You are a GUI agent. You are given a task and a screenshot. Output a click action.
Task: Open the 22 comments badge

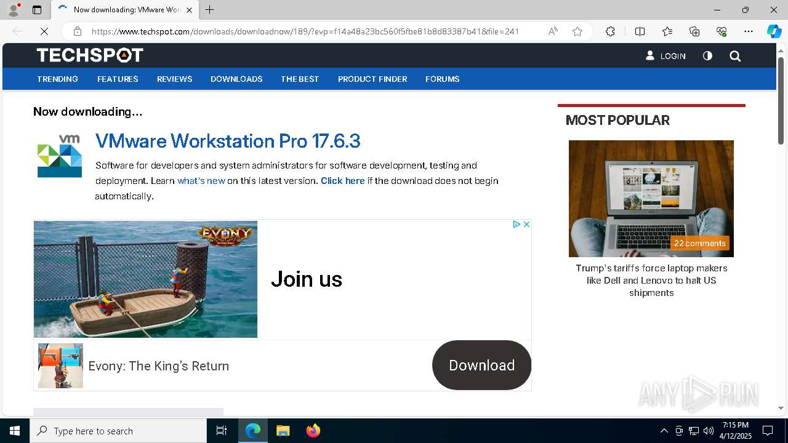pyautogui.click(x=700, y=243)
